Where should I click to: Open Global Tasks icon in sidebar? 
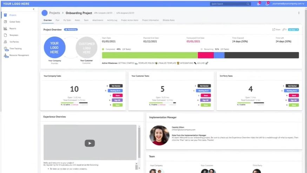(x=5, y=22)
